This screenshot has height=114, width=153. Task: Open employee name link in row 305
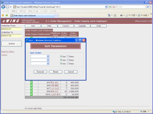55,82
